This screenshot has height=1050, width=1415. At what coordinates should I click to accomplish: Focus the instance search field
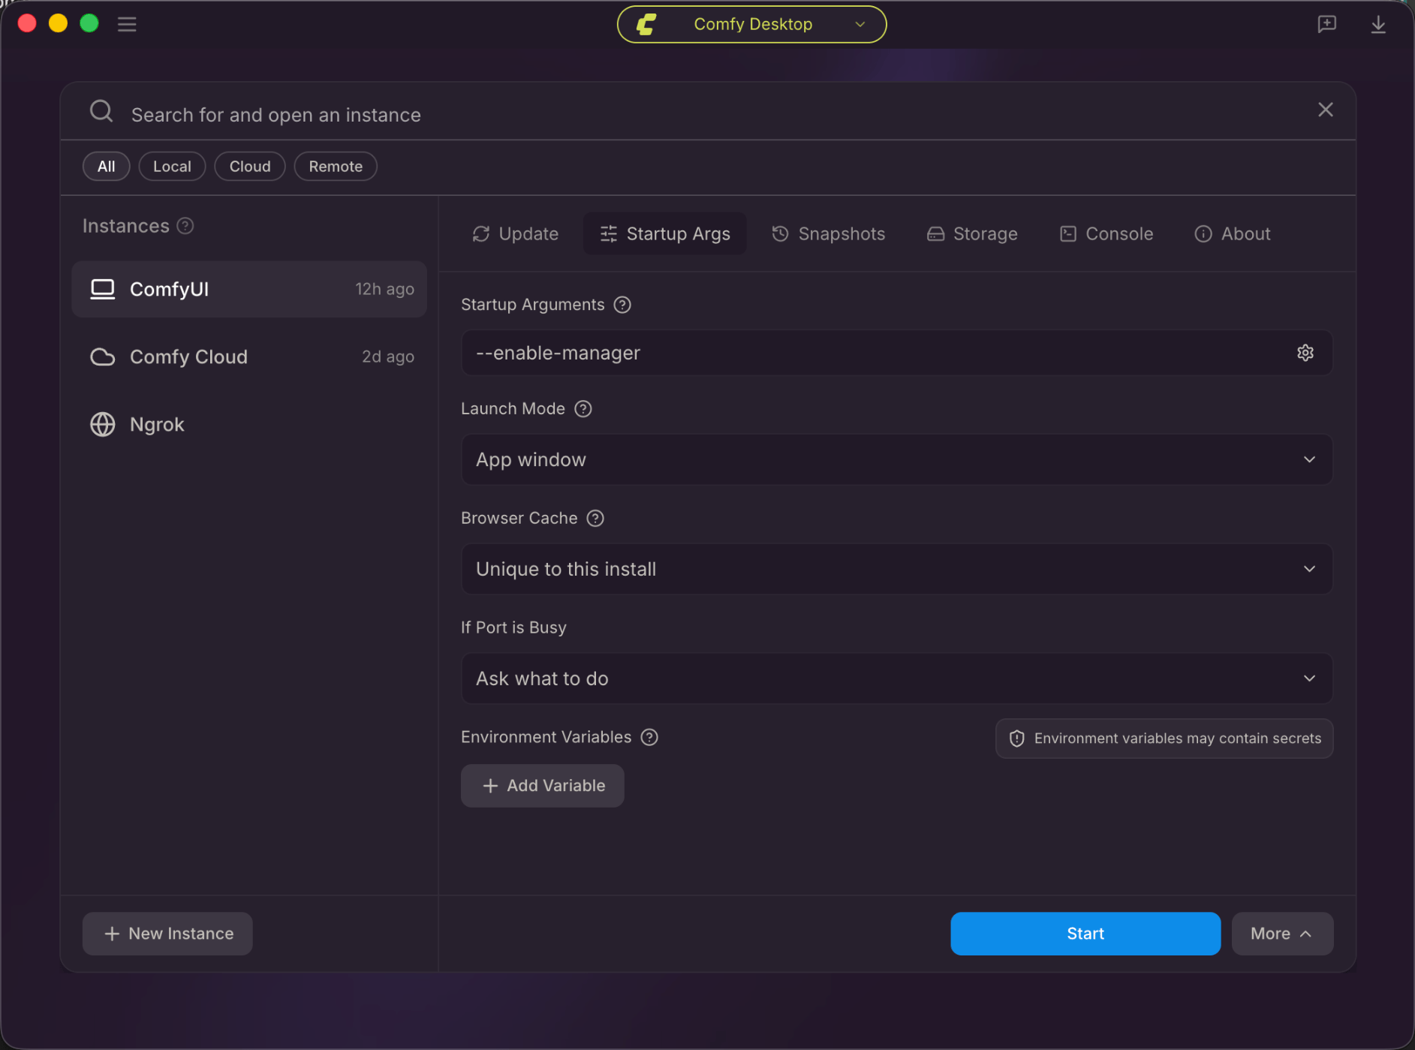(x=708, y=114)
